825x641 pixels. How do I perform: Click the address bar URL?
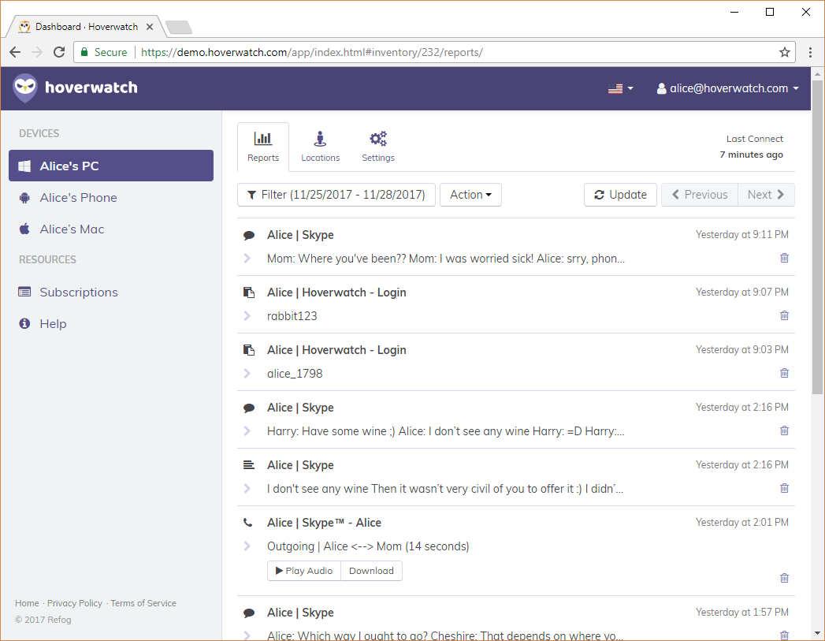[x=311, y=52]
